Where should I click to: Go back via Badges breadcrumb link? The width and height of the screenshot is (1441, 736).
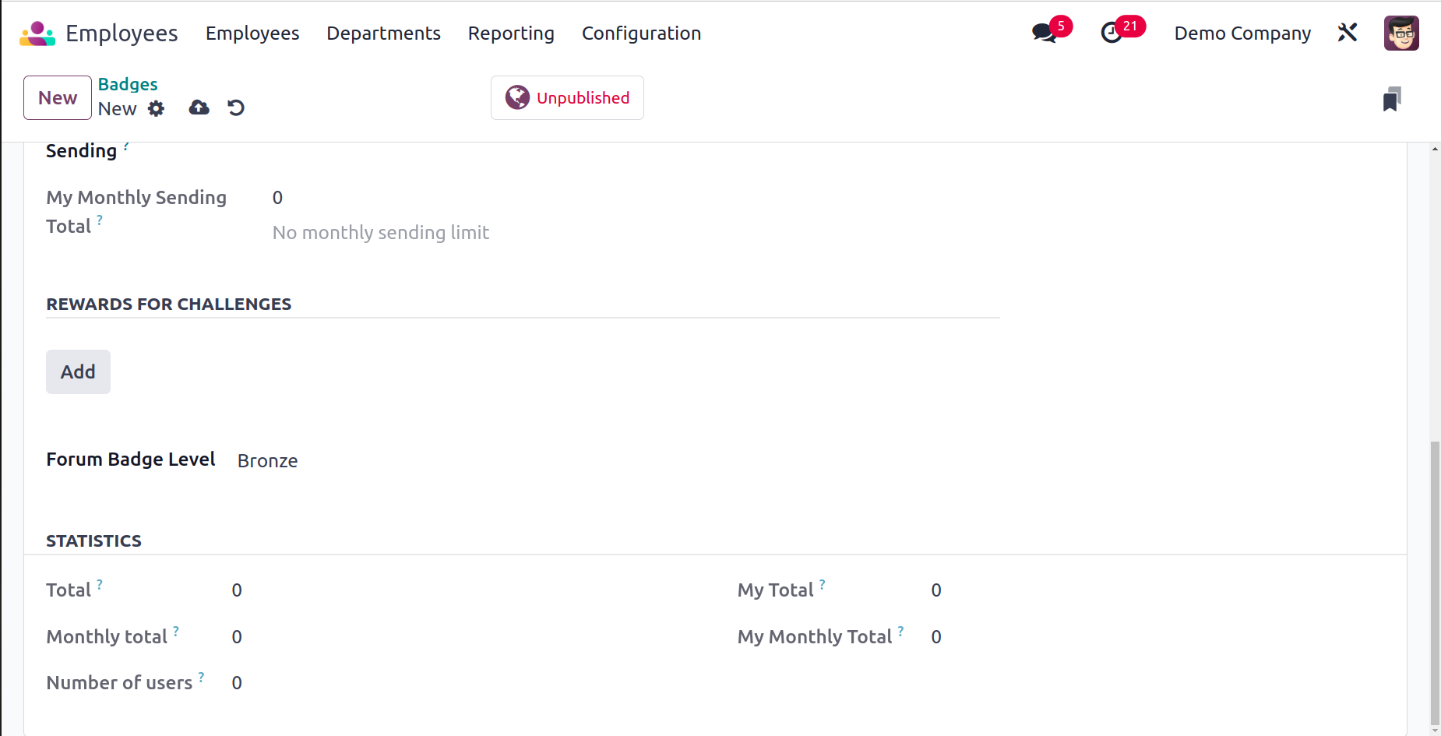coord(128,84)
